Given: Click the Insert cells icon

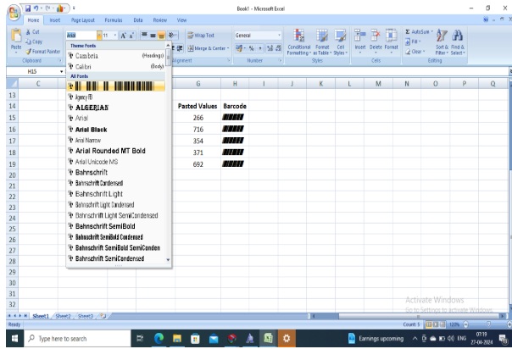Looking at the screenshot, I should [360, 41].
